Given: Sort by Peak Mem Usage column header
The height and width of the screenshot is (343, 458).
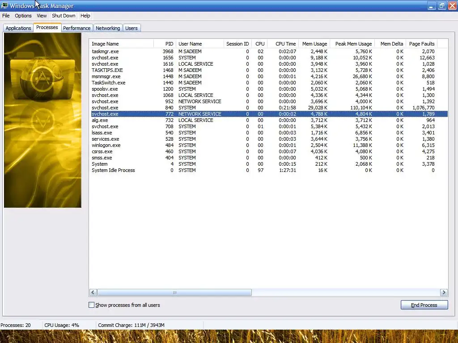Looking at the screenshot, I should click(352, 44).
